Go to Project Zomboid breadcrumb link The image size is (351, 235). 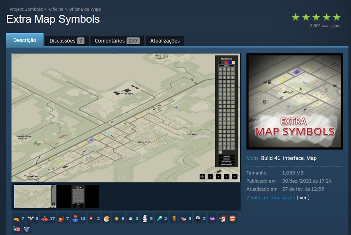26,9
